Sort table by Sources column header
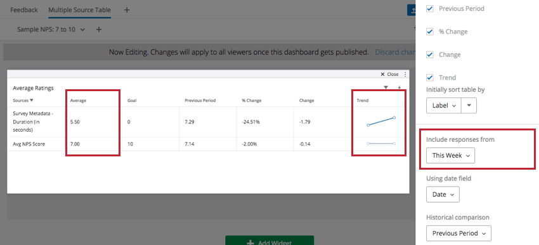Screen dimensions: 539x245 coord(23,101)
